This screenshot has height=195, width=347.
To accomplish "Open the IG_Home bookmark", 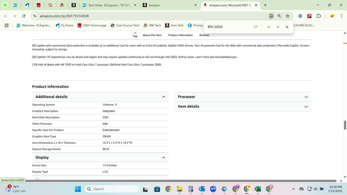I will click(65, 25).
